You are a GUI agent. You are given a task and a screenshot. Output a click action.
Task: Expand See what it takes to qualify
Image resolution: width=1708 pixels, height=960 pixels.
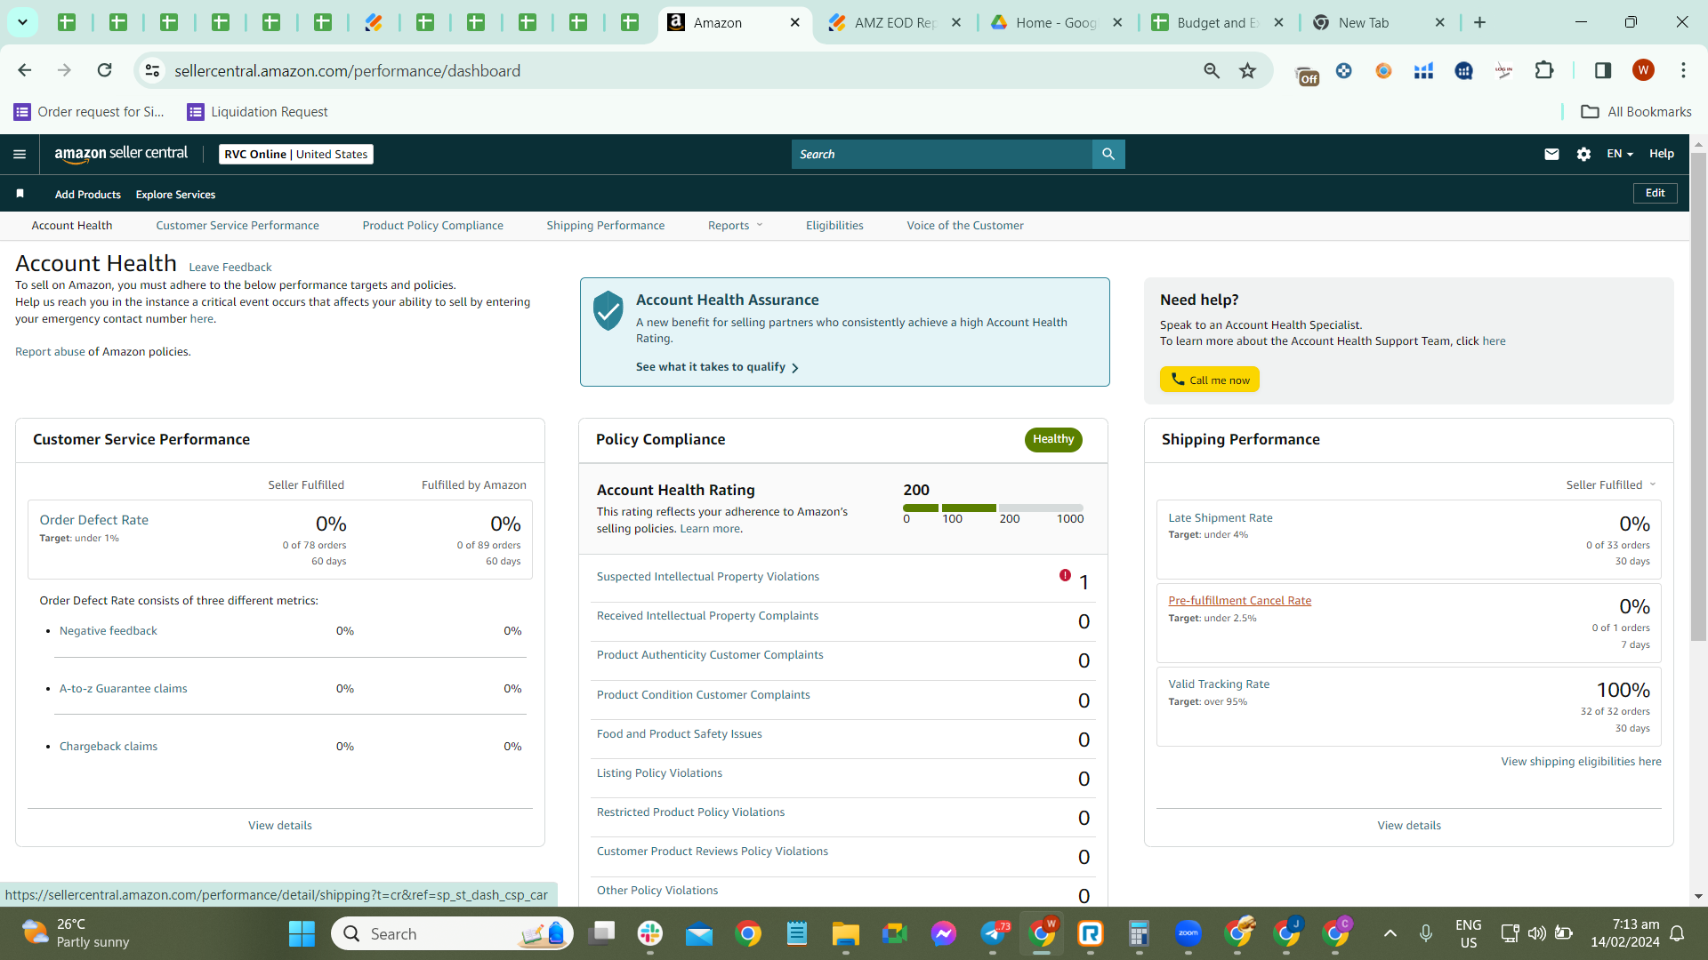pos(717,367)
